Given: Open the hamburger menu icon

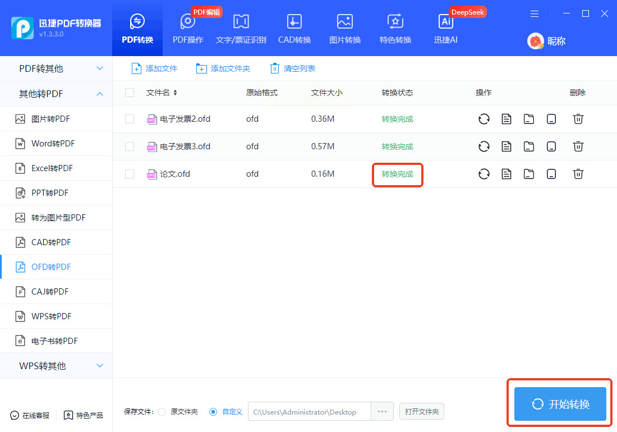Looking at the screenshot, I should (535, 13).
